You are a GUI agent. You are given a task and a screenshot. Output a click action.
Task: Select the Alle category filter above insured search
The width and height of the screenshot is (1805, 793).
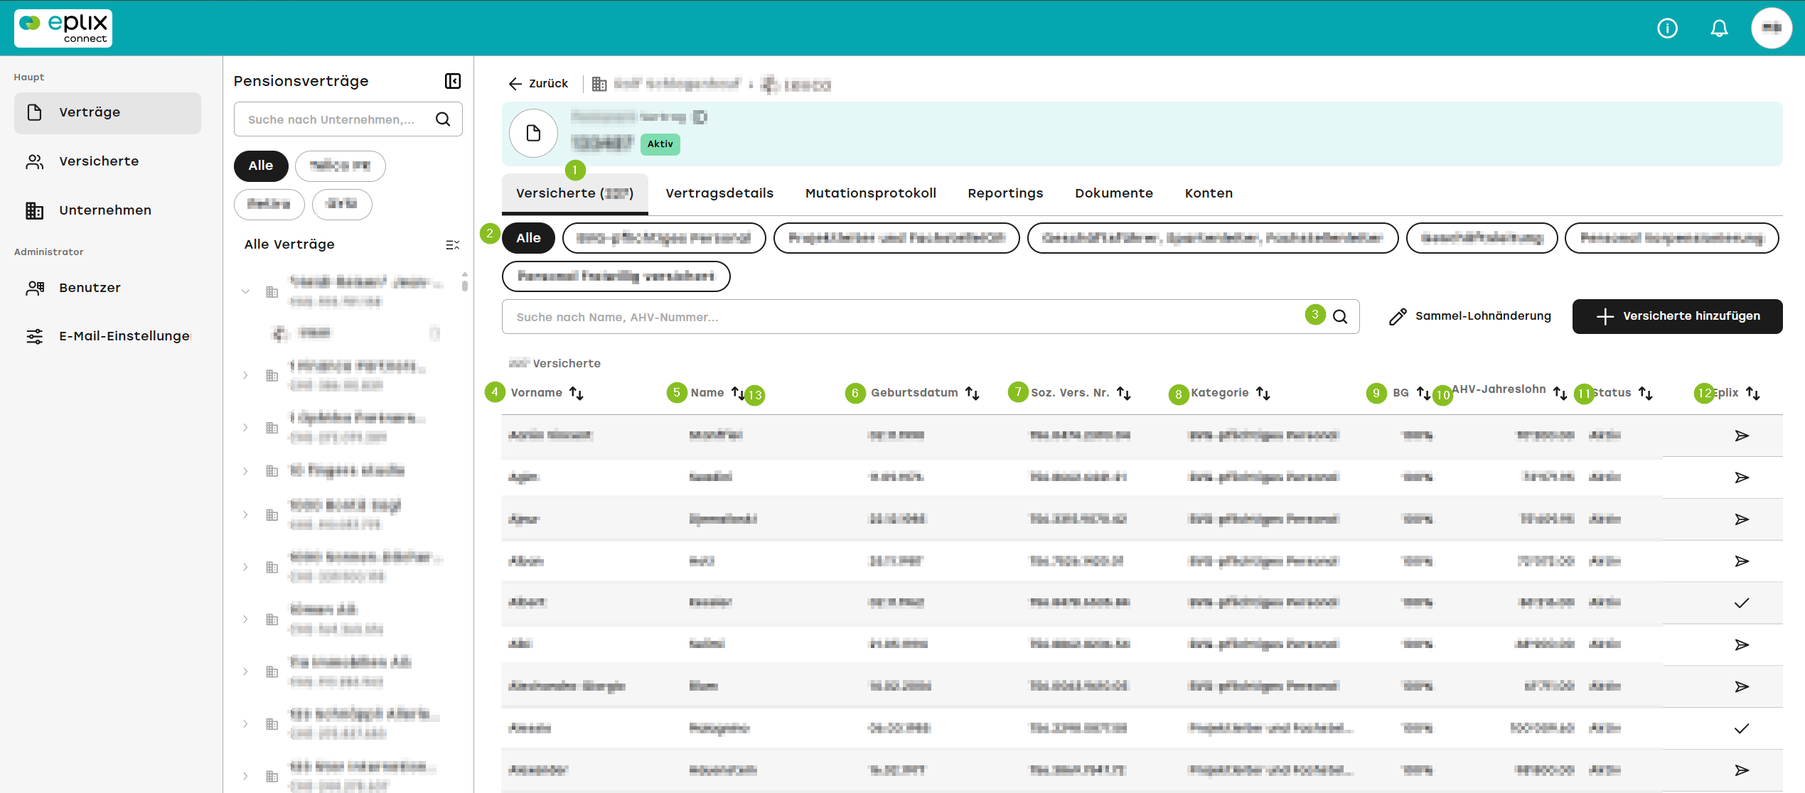(x=528, y=238)
